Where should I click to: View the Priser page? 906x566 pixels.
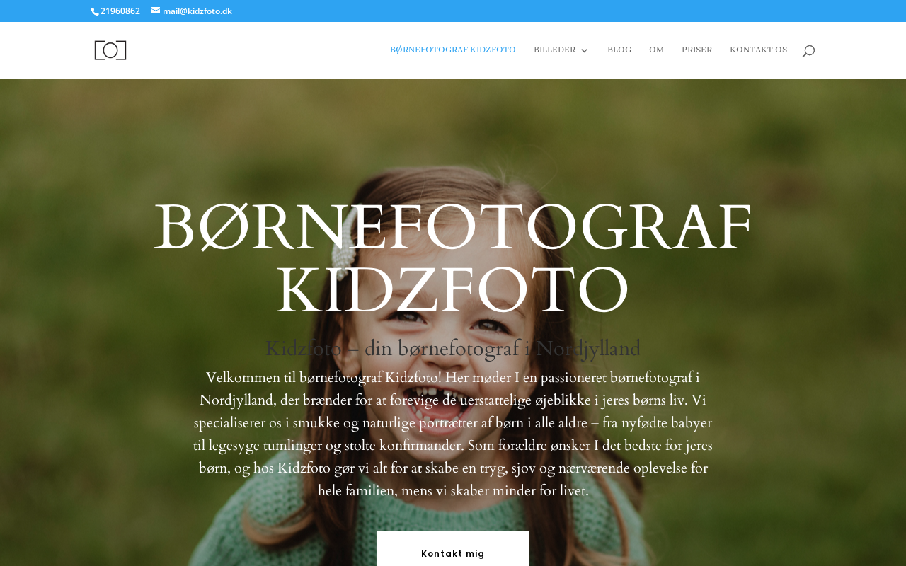[x=697, y=50]
